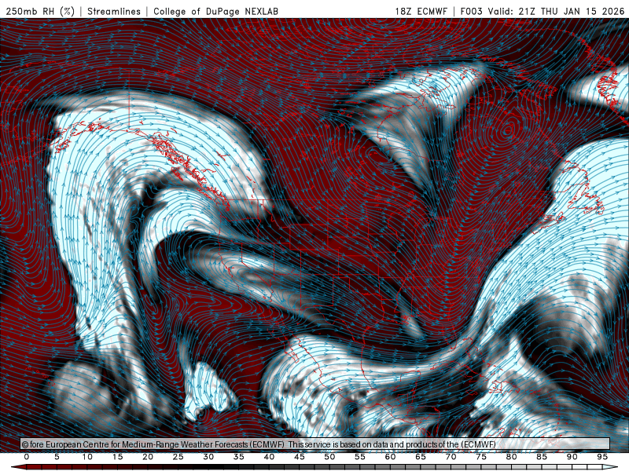Click the "40" value on color scale
Viewport: 629px width, 471px height.
[269, 457]
